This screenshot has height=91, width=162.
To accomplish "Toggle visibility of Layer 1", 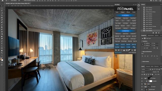I will tap(142, 84).
